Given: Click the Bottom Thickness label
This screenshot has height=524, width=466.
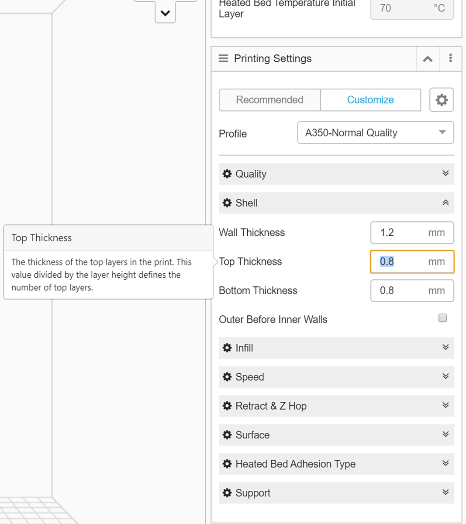Looking at the screenshot, I should pyautogui.click(x=258, y=291).
